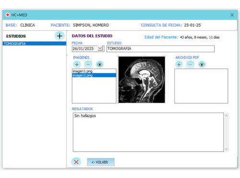Open the FECHA date dropdown arrow

pyautogui.click(x=100, y=48)
